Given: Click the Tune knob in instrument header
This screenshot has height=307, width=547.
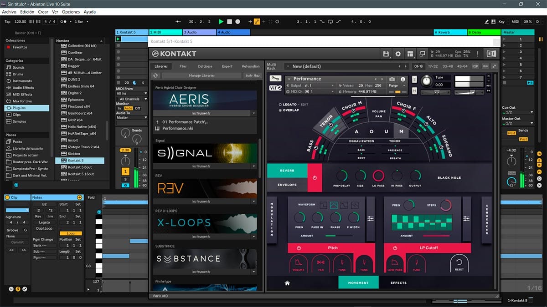Looking at the screenshot, I should (426, 81).
